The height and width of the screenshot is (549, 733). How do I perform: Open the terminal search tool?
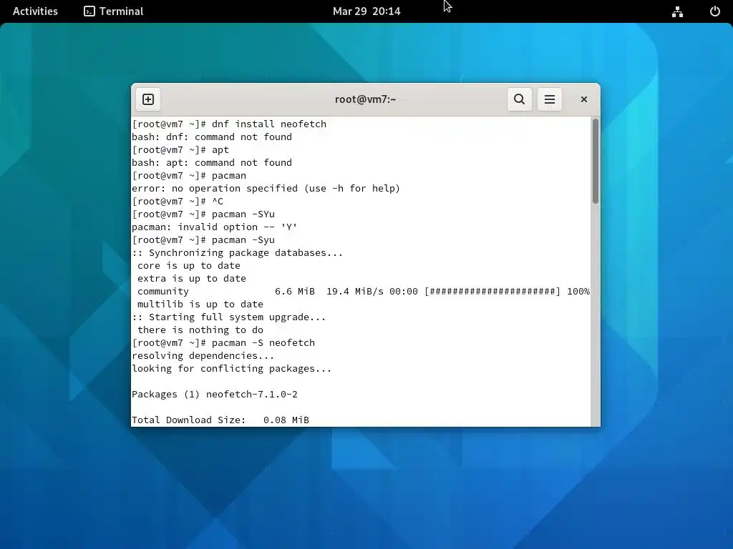click(520, 99)
